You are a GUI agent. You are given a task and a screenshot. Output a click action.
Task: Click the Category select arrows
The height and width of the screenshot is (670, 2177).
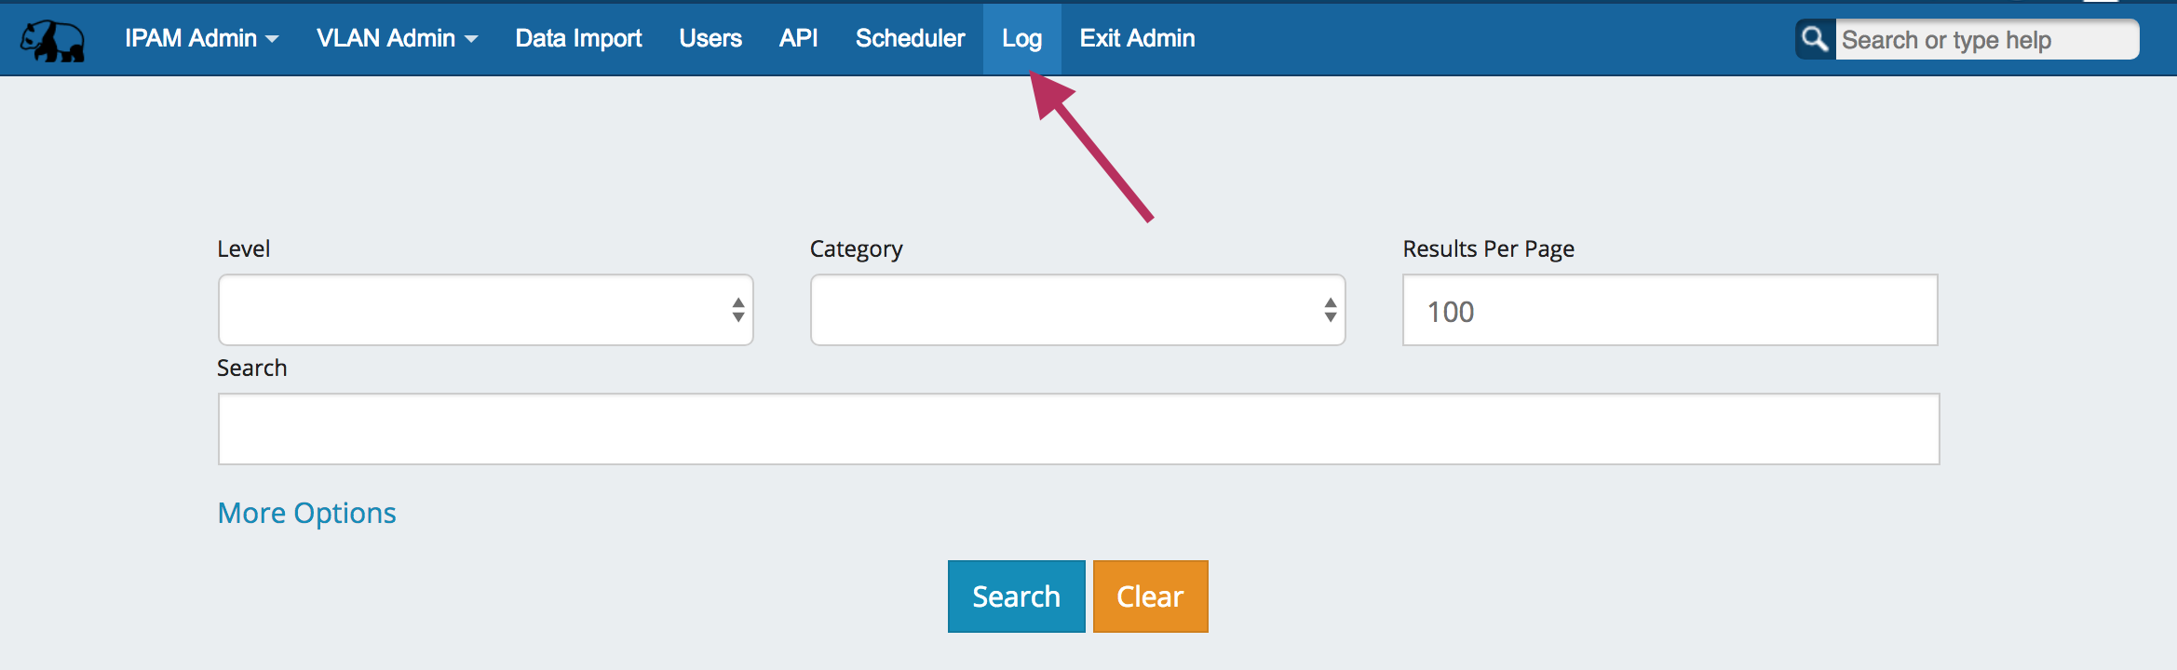pyautogui.click(x=1330, y=310)
